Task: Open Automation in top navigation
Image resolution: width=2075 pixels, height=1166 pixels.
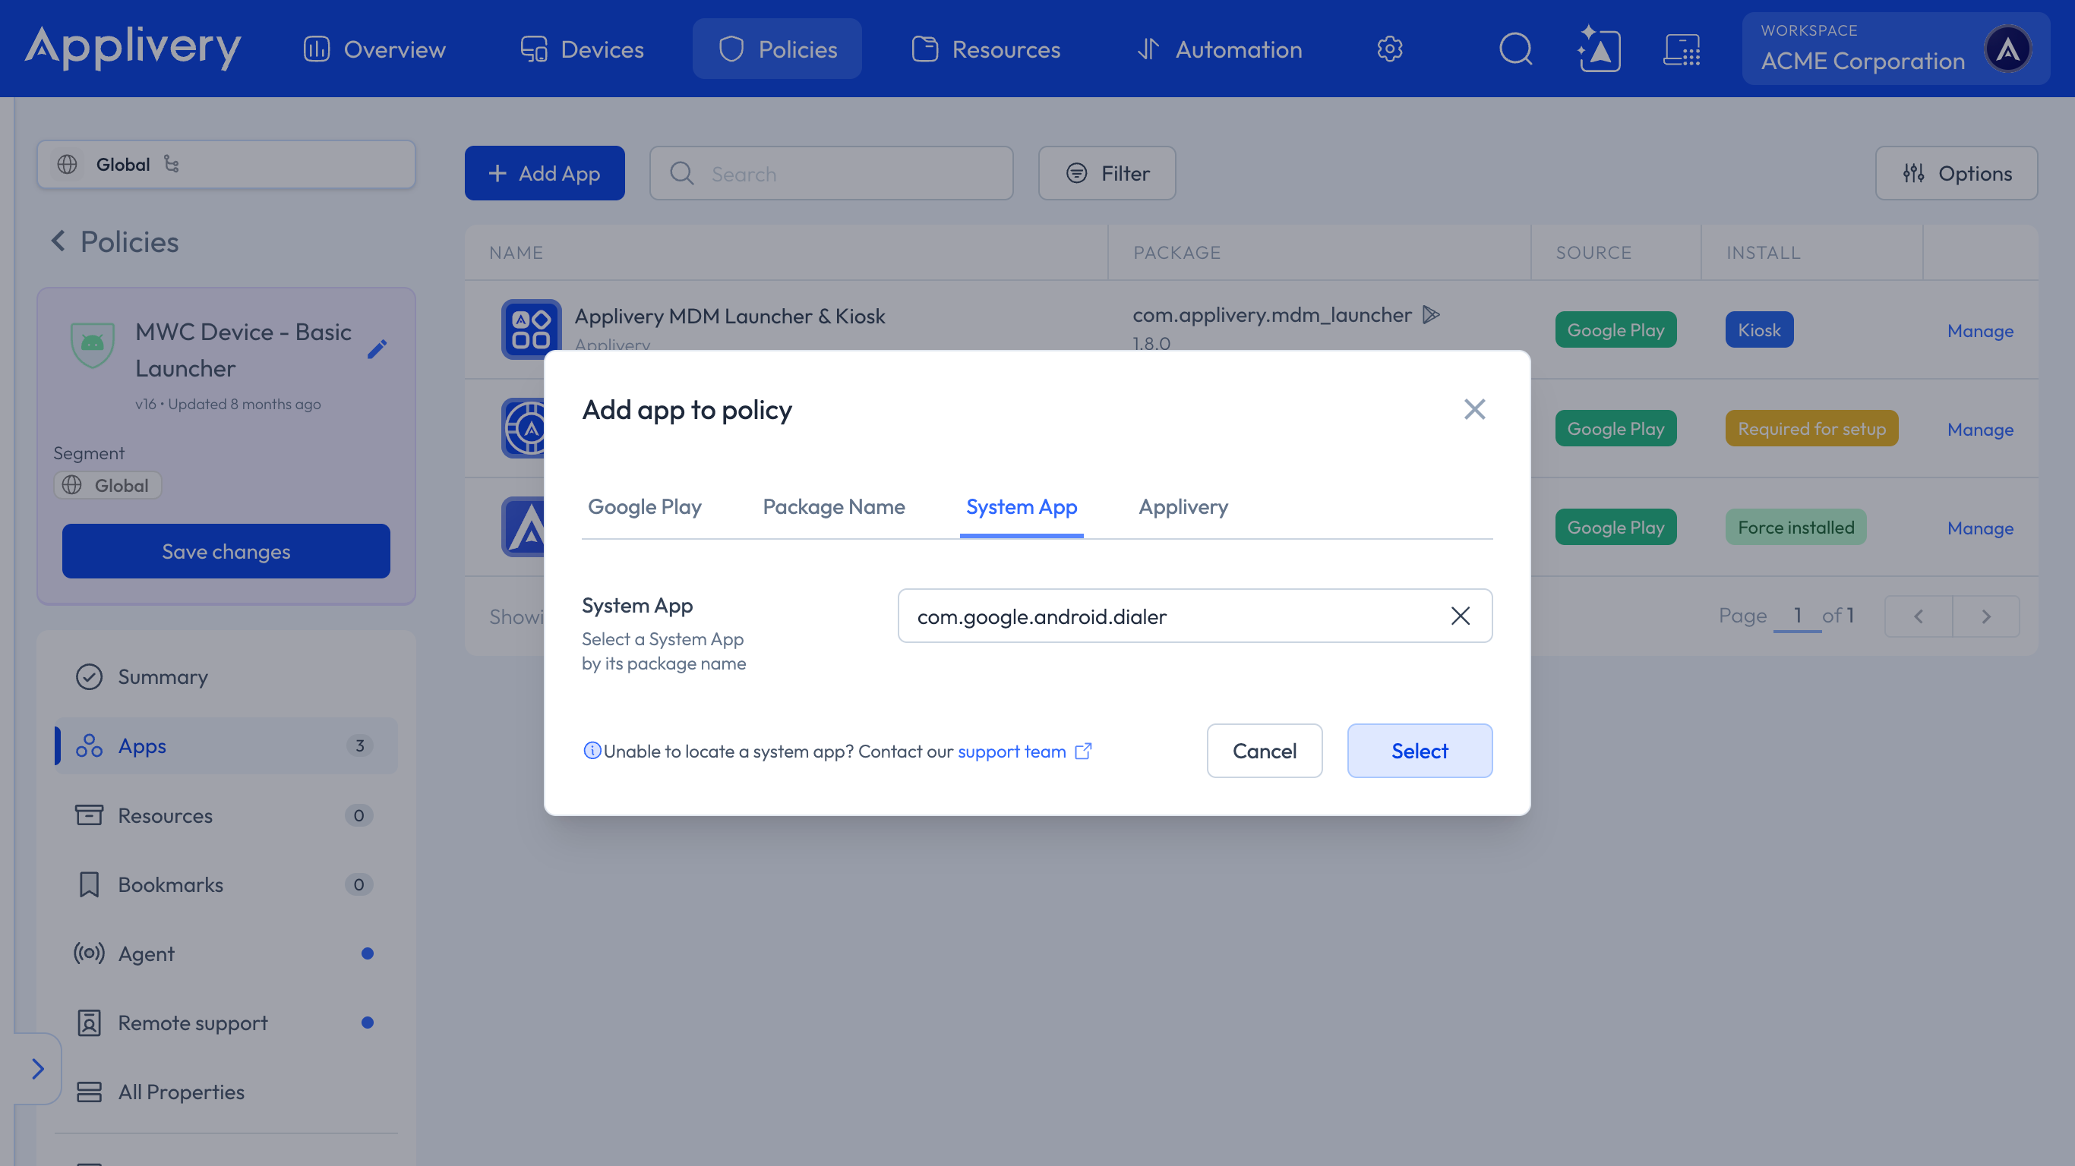Action: [1219, 49]
